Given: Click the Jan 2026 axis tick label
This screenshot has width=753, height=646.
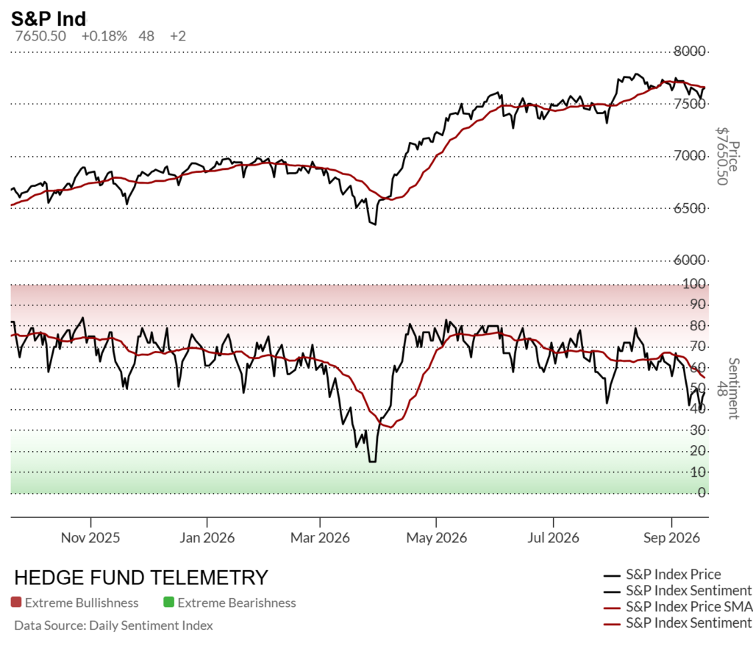Looking at the screenshot, I should (x=207, y=537).
